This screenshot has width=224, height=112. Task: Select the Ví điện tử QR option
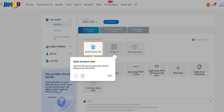click(x=114, y=49)
